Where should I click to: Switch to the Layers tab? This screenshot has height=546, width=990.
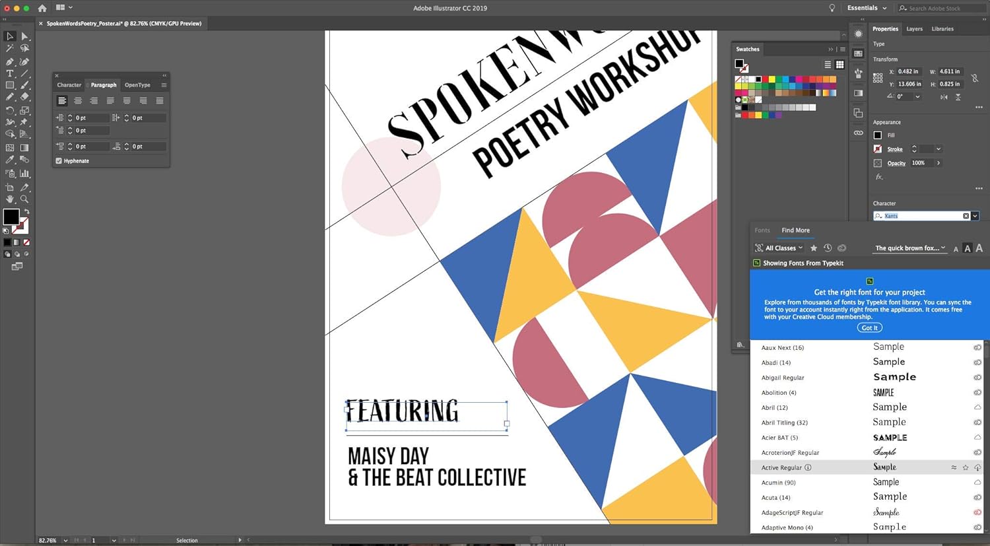pos(914,29)
